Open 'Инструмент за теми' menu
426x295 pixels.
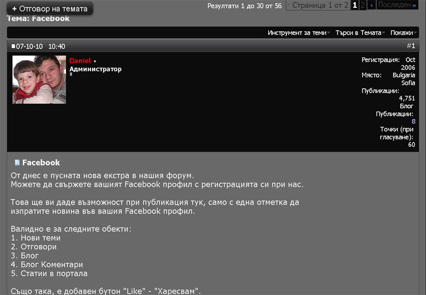click(298, 33)
